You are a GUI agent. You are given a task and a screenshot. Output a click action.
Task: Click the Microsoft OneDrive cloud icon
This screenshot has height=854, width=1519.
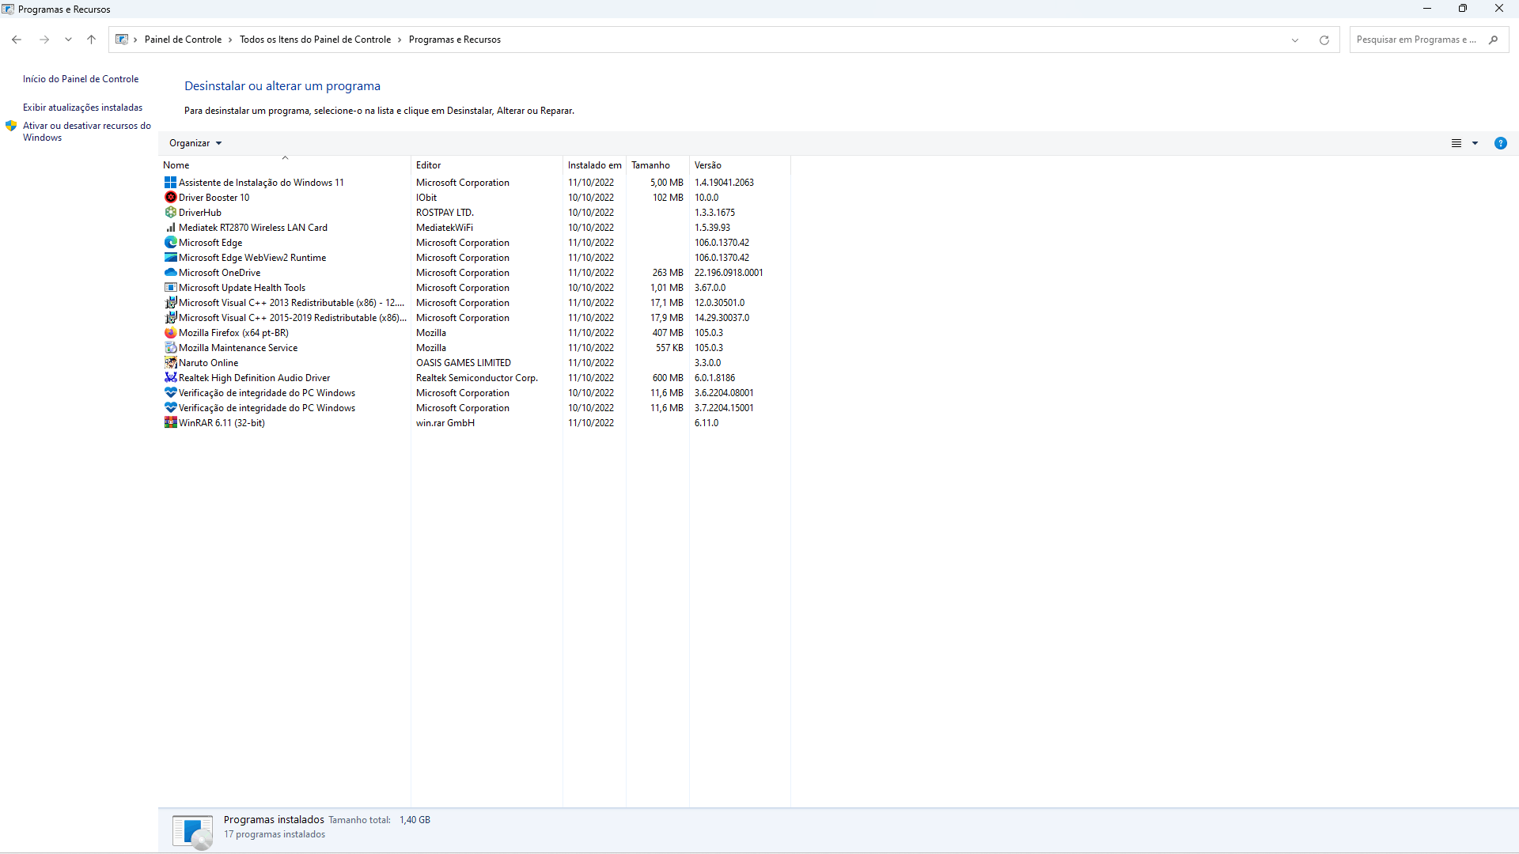pyautogui.click(x=170, y=273)
